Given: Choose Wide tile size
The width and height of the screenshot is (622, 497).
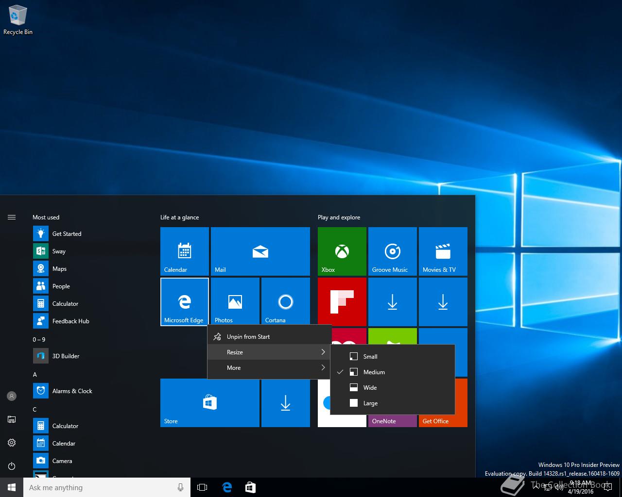Looking at the screenshot, I should pyautogui.click(x=393, y=387).
